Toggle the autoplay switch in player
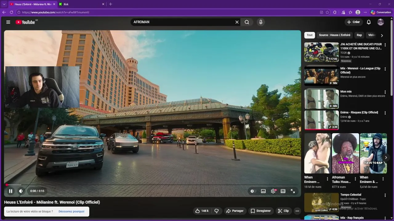Viewport: 394px width, 221px height. 252,191
